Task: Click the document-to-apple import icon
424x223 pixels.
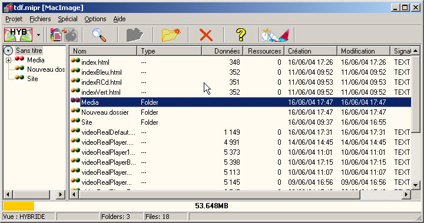Action: [64, 35]
